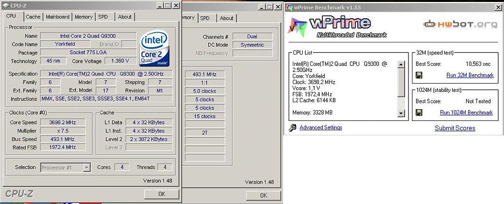
Task: Click the 32M benchmark floppy save icon
Action: [x=419, y=75]
